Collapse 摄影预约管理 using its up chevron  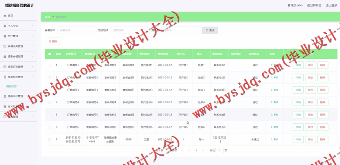(x=32, y=77)
